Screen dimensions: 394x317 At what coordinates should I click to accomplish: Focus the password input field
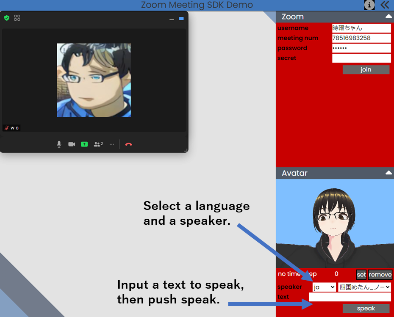[361, 48]
